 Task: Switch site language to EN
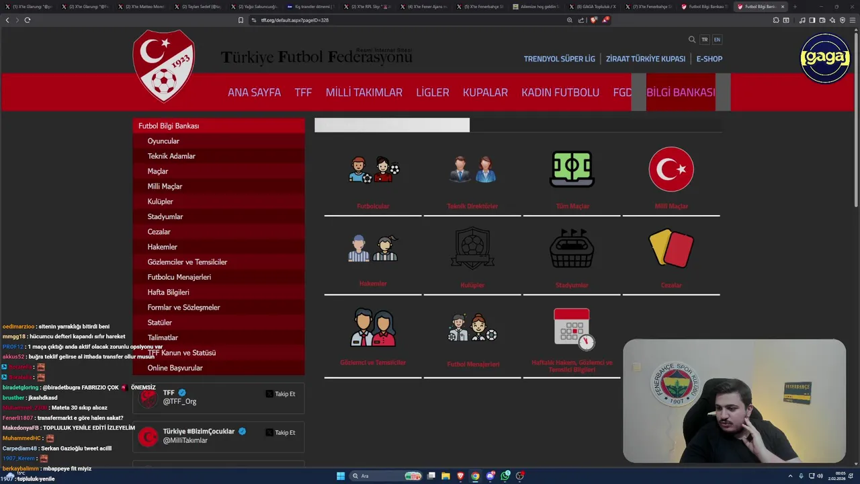point(717,40)
